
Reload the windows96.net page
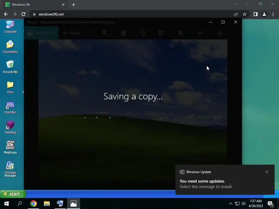[x=23, y=14]
